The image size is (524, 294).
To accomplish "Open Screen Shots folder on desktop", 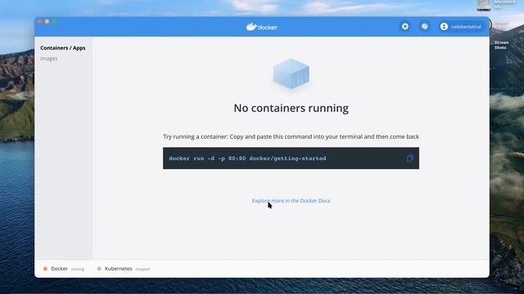I will [501, 45].
